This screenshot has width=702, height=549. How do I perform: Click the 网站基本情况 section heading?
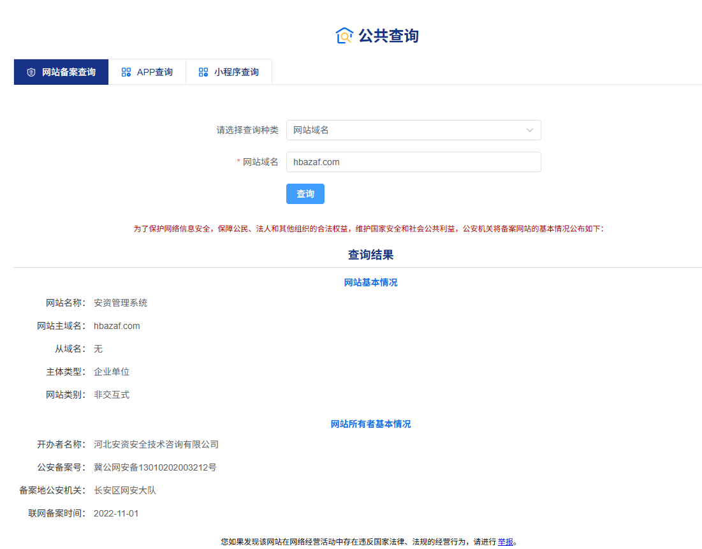pyautogui.click(x=370, y=282)
